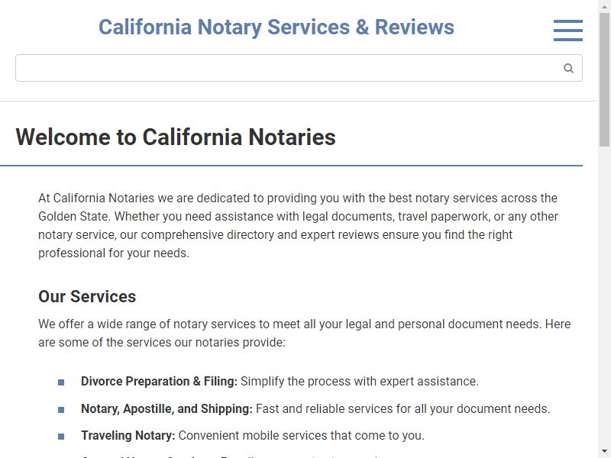611x458 pixels.
Task: Click the Divorce Preparation & Filing bold label
Action: (159, 381)
